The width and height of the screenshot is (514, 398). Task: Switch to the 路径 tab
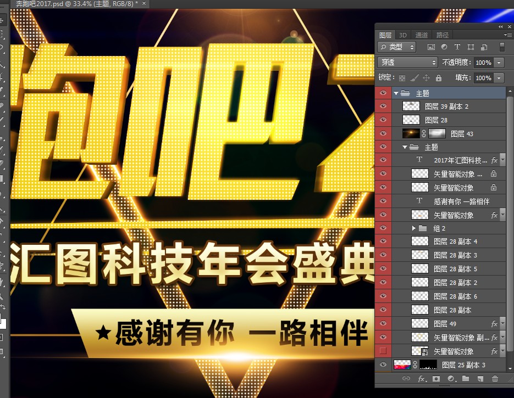(443, 35)
